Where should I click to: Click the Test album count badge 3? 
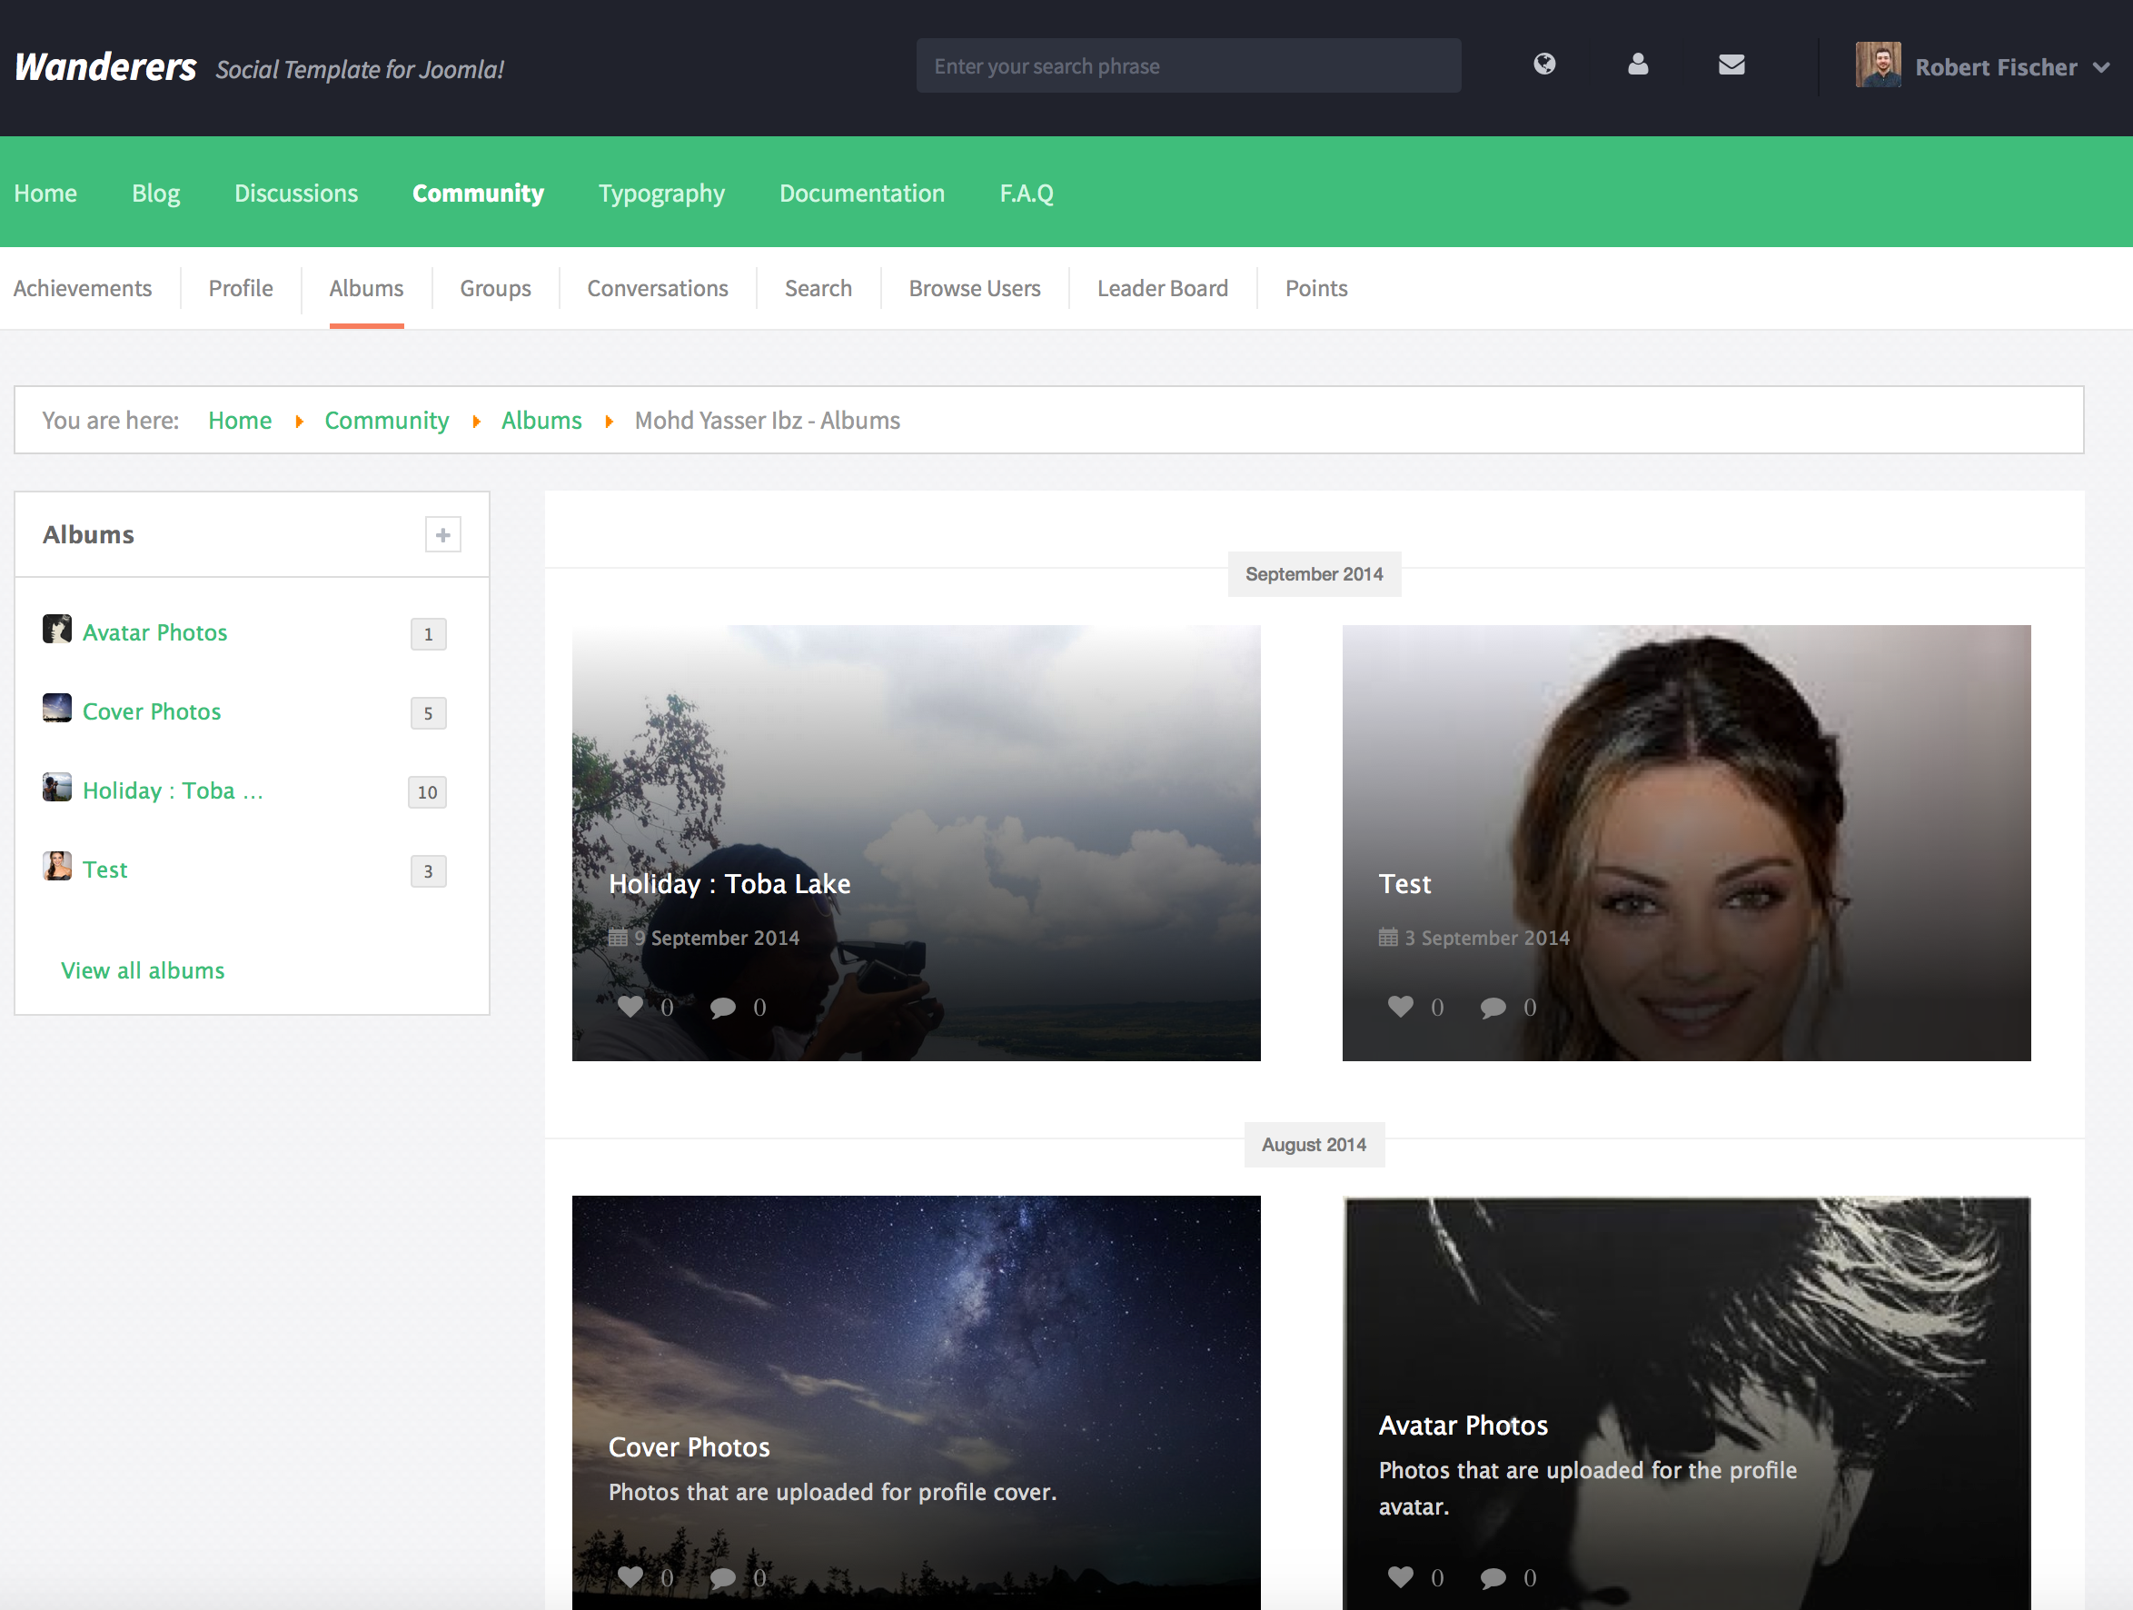pyautogui.click(x=428, y=871)
